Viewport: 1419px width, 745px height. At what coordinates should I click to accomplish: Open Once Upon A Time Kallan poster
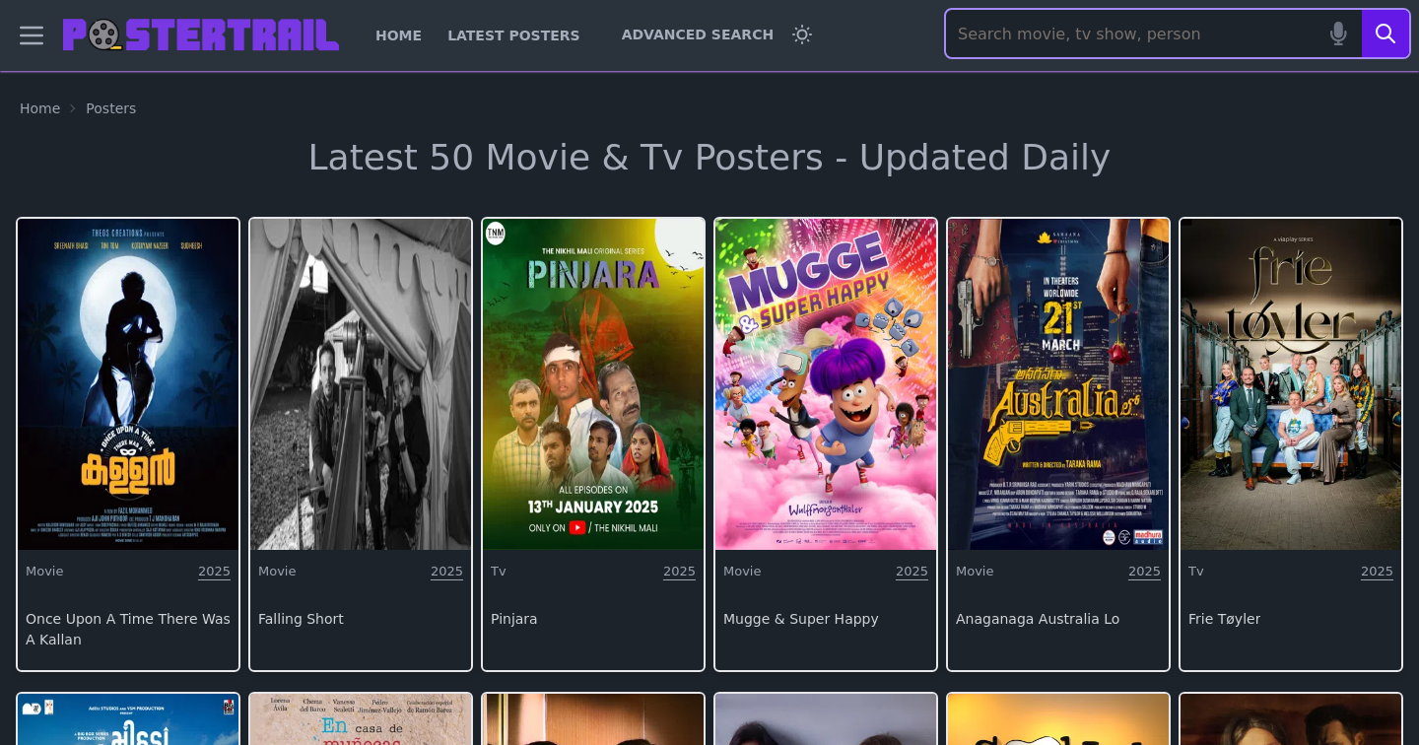point(128,384)
